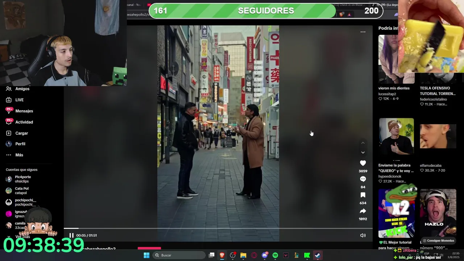Image resolution: width=464 pixels, height=261 pixels.
Task: Open League of Legends taskbar icon
Action: 296,255
